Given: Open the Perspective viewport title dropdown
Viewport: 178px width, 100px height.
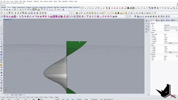Looking at the screenshot, I should [11, 20].
